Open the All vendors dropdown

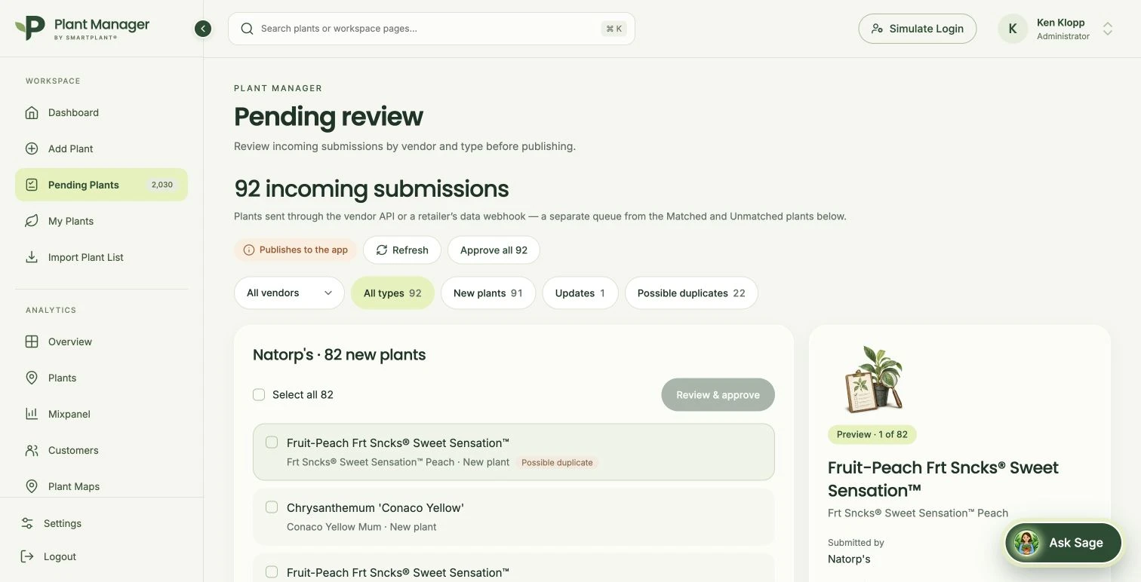tap(289, 293)
